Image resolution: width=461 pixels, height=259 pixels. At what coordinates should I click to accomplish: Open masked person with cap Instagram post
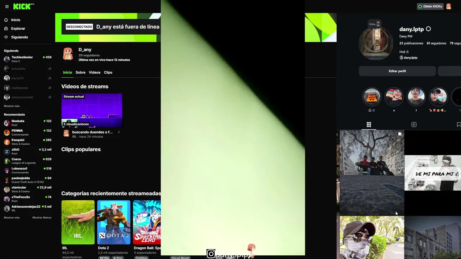click(x=372, y=237)
